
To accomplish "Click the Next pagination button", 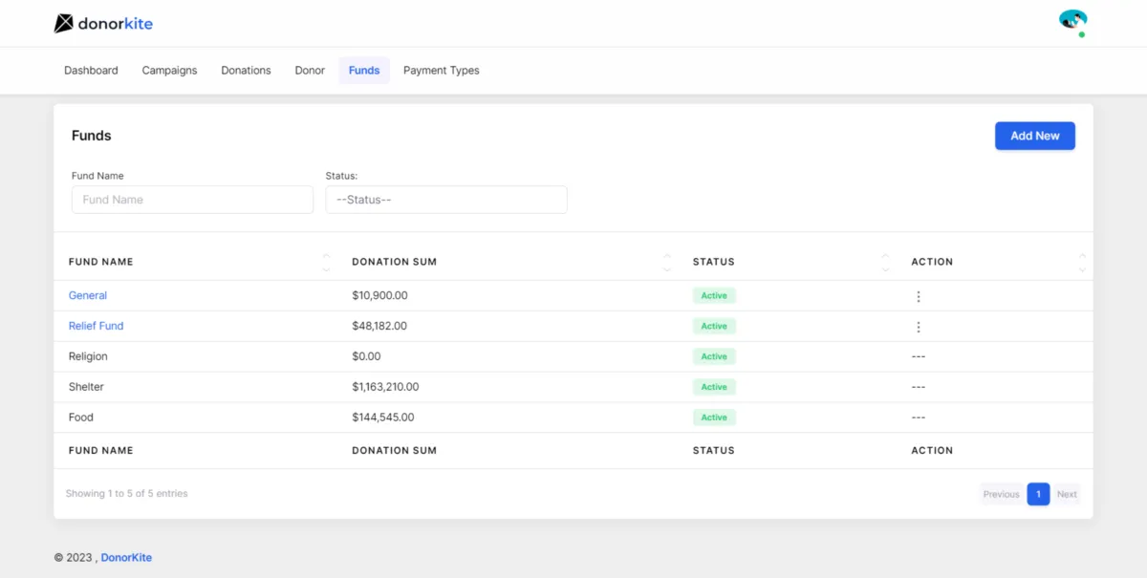I will (x=1067, y=494).
